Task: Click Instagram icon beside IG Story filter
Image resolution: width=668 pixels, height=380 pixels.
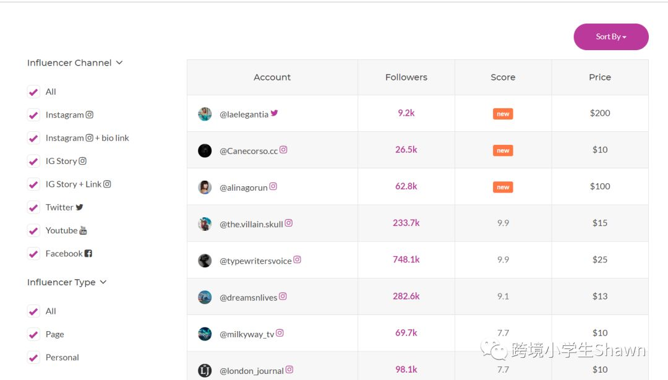Action: coord(83,161)
